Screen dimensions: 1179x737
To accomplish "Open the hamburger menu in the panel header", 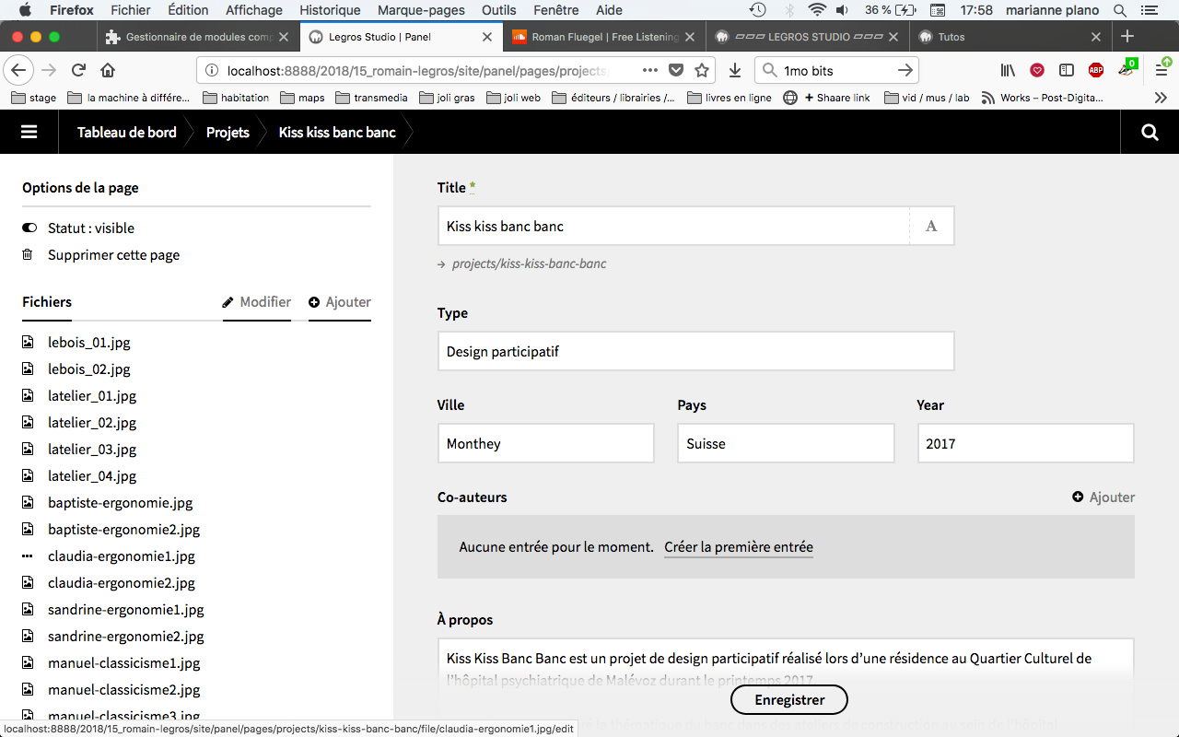I will 29,132.
